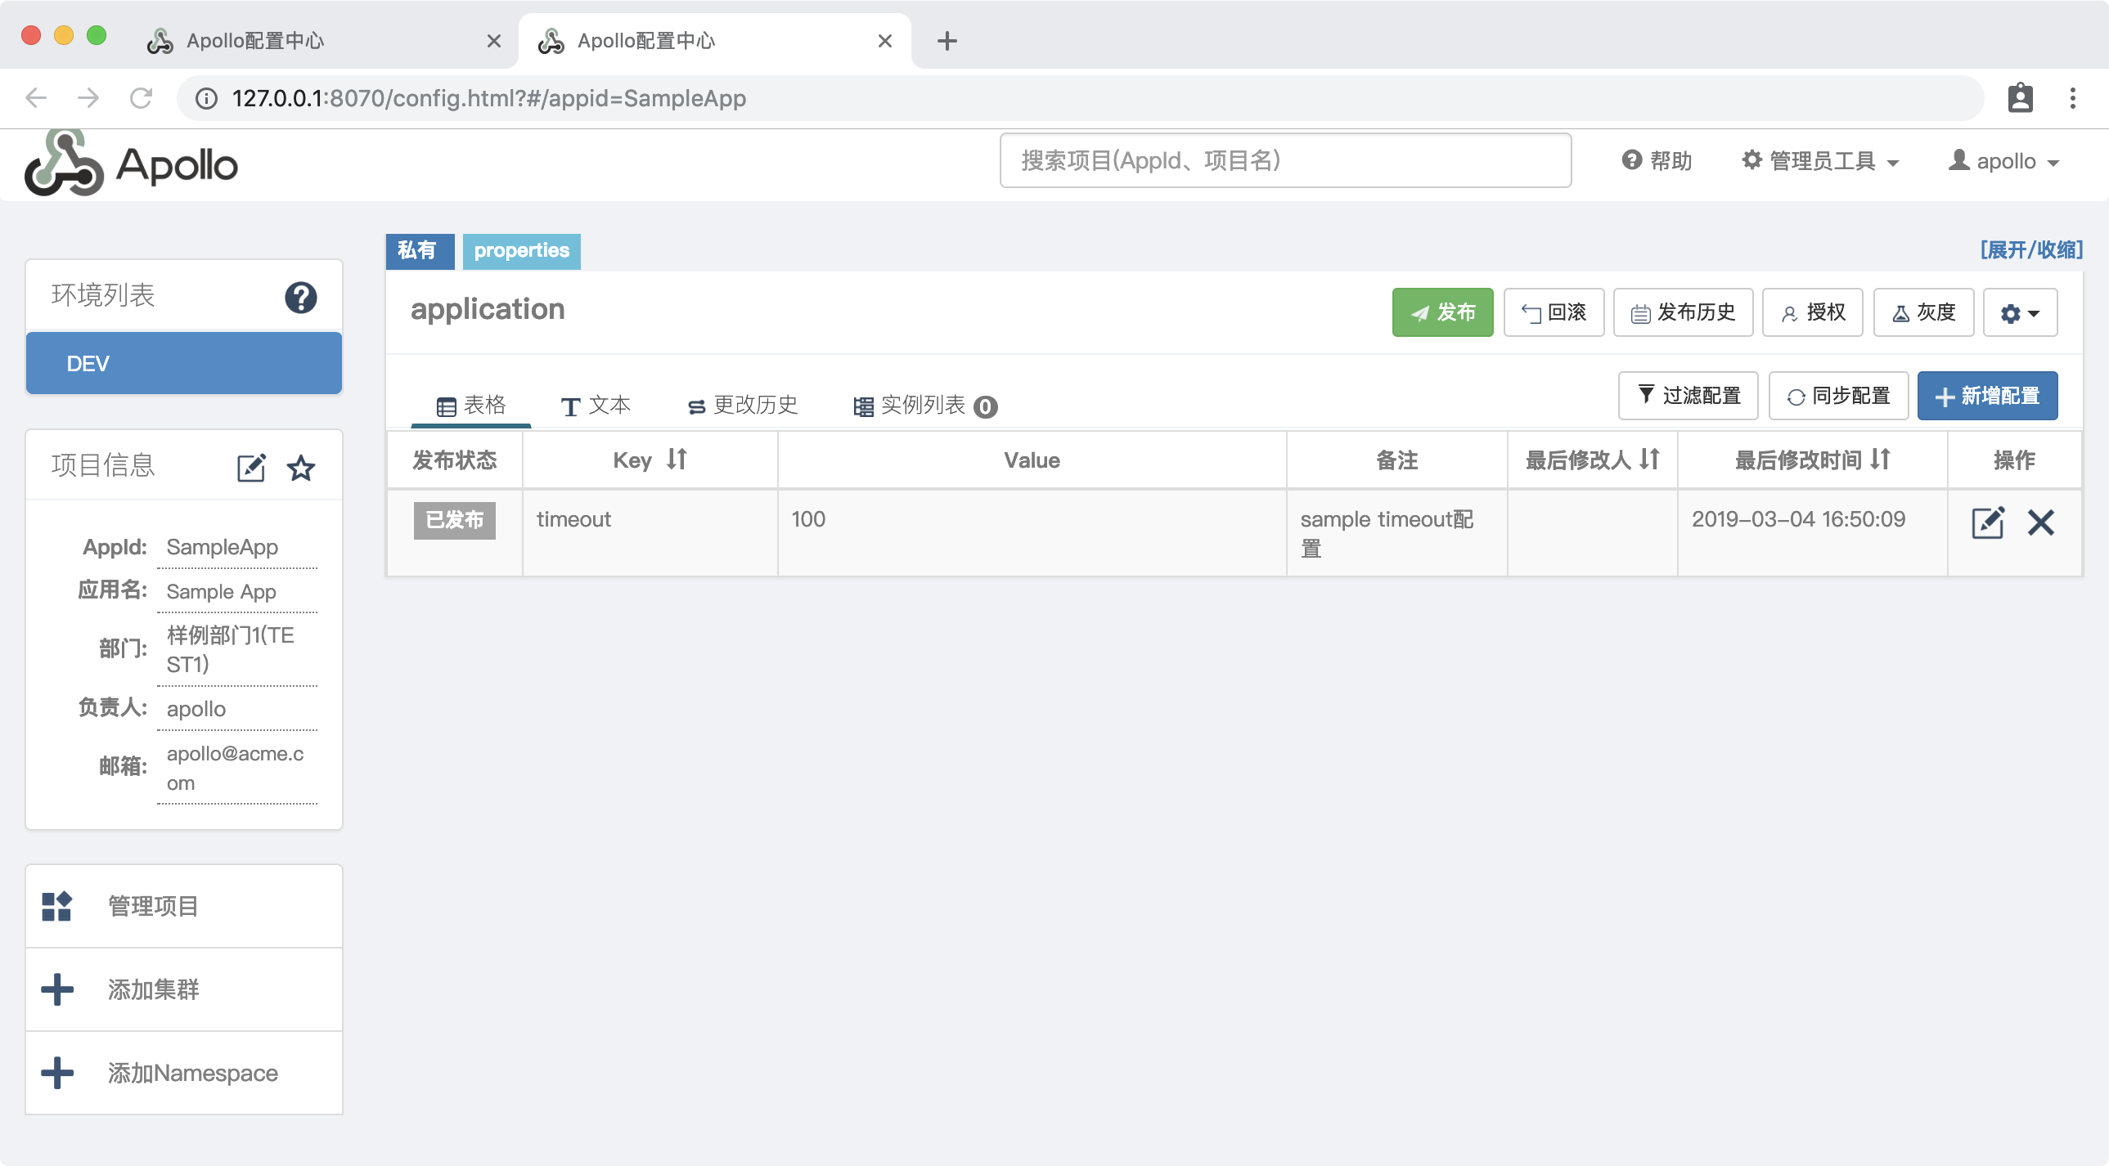This screenshot has height=1166, width=2109.
Task: Open the 更改历史 tab
Action: click(x=743, y=405)
